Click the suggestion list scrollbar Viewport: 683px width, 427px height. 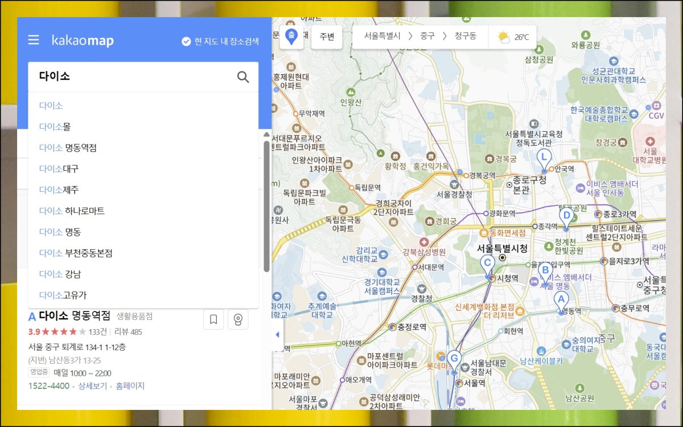(x=266, y=206)
